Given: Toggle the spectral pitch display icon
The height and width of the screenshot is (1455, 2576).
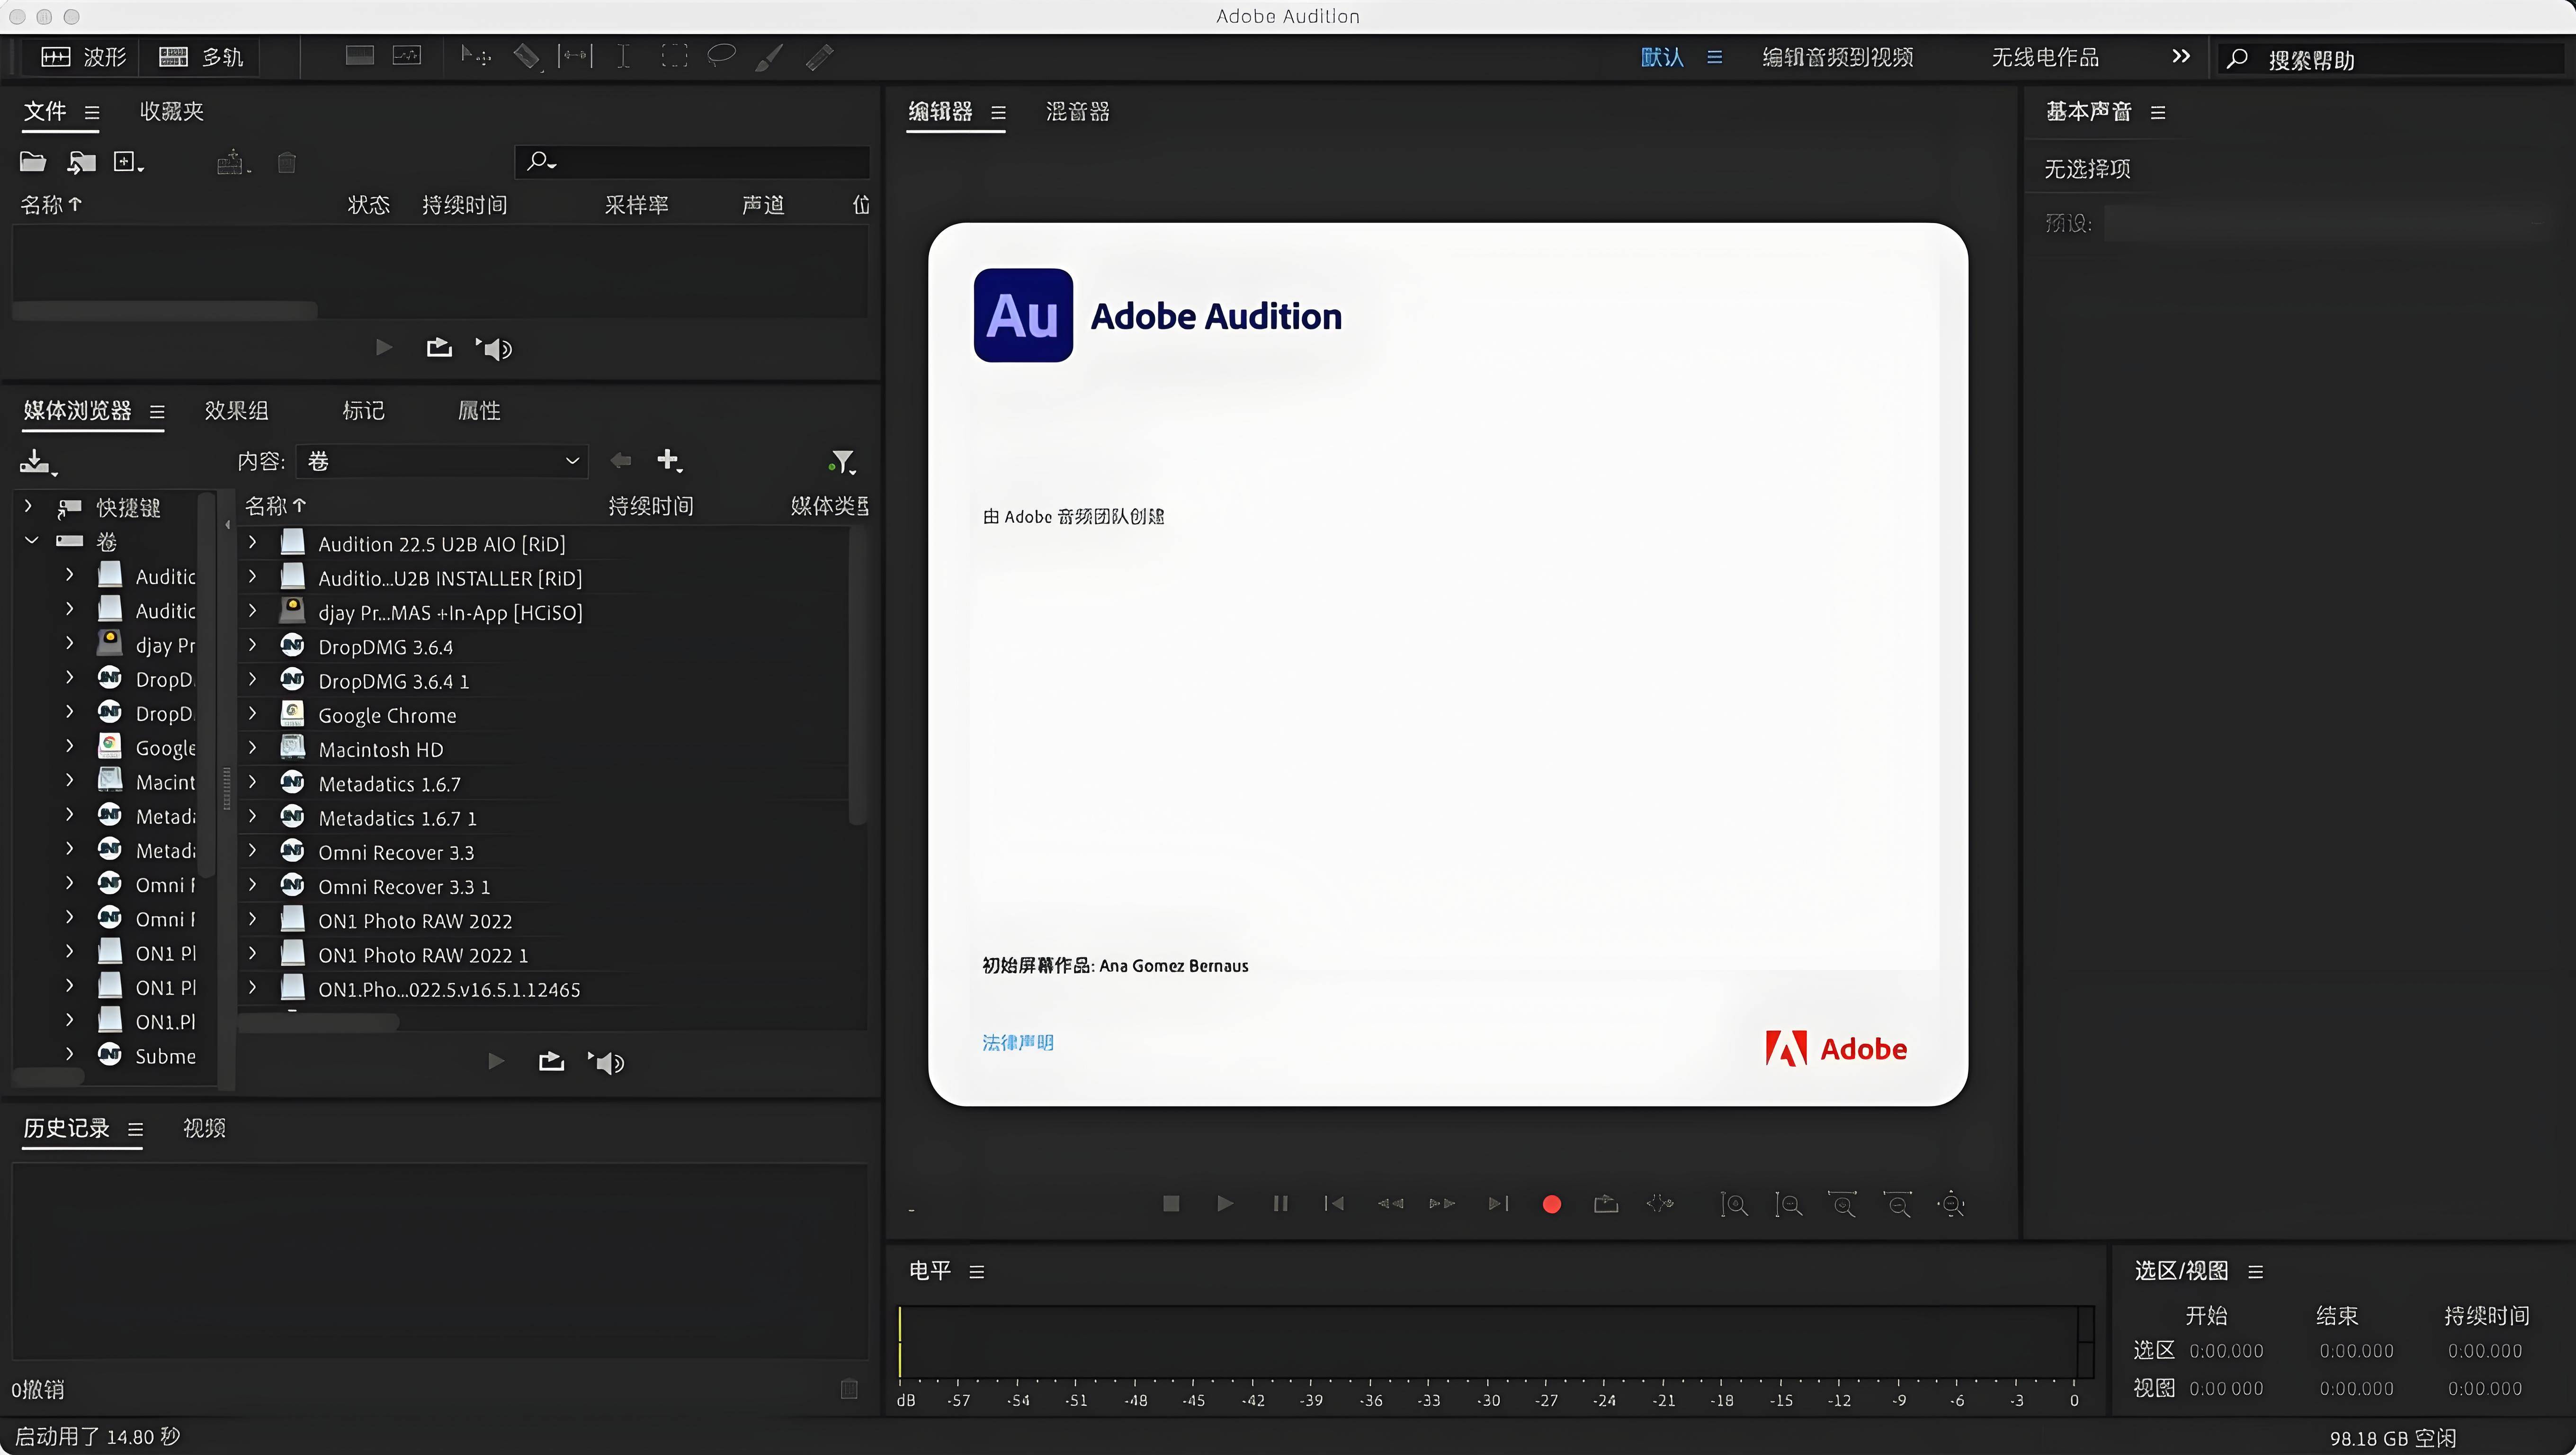Looking at the screenshot, I should (407, 56).
